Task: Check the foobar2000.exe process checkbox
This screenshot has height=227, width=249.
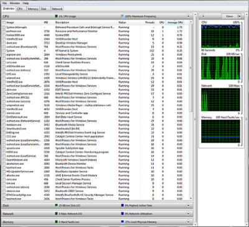Action: 4,35
